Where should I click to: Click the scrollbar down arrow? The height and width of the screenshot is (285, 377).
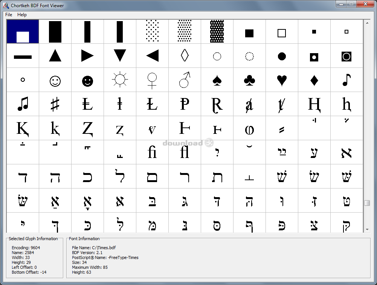click(x=367, y=230)
